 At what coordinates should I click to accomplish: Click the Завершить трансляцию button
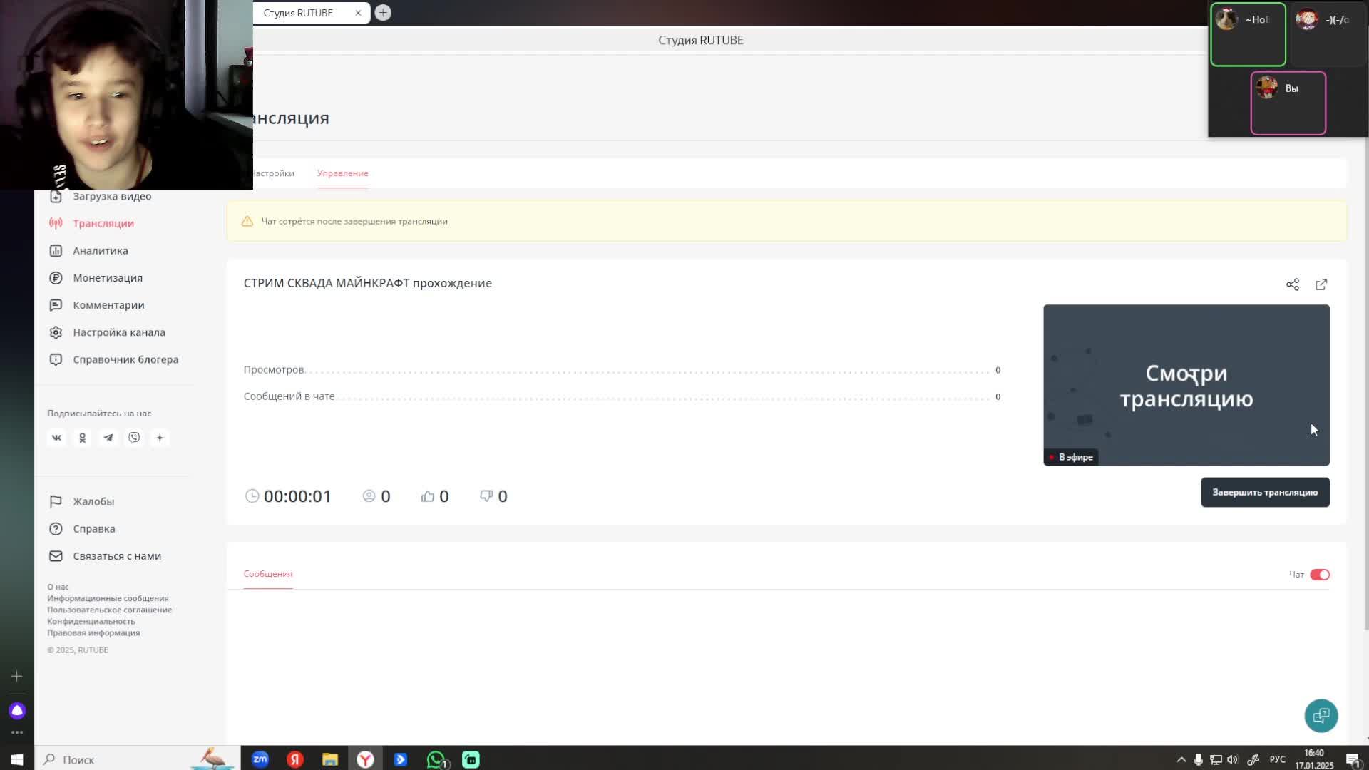click(1265, 492)
